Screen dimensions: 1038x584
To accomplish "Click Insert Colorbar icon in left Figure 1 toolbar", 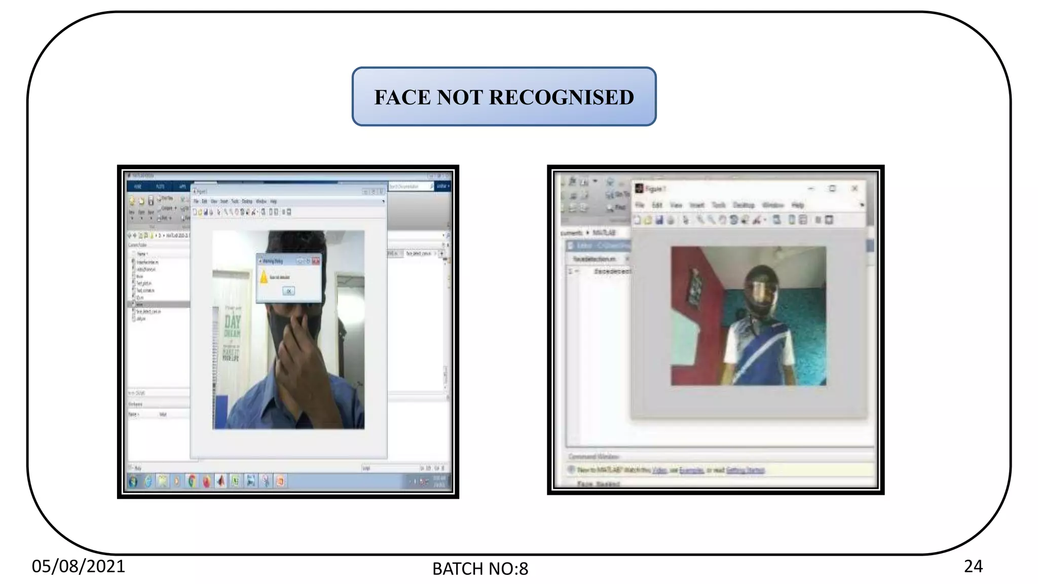I will 271,212.
